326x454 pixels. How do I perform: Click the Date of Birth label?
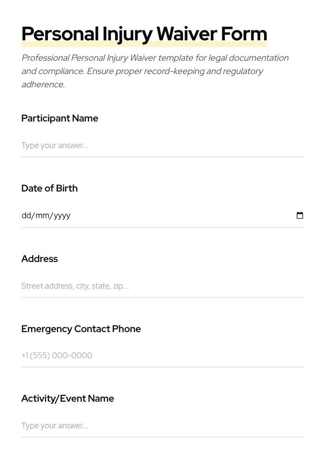pos(50,188)
